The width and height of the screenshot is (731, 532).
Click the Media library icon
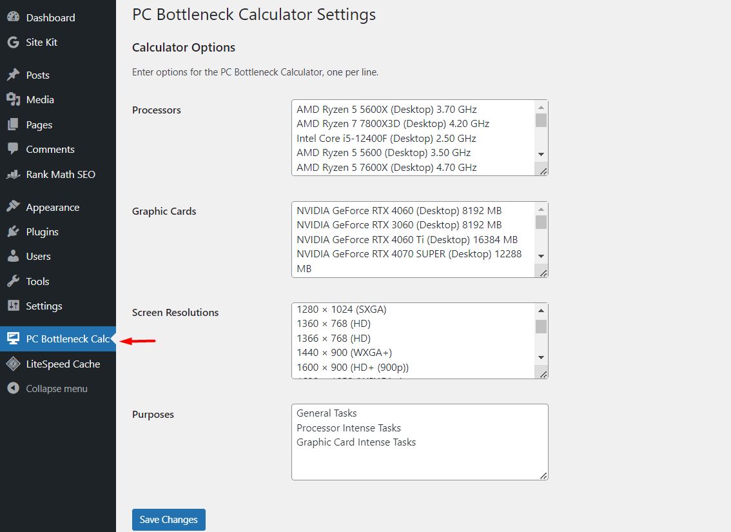coord(13,99)
